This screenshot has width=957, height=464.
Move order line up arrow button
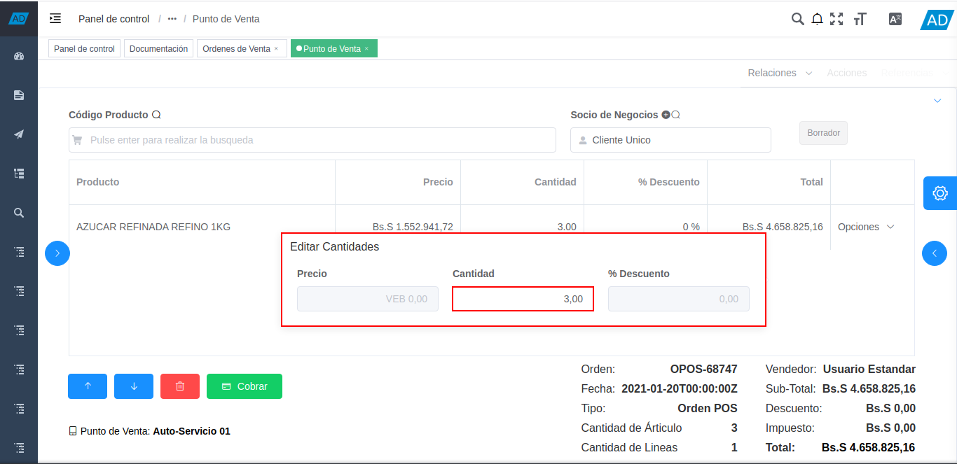(x=88, y=386)
